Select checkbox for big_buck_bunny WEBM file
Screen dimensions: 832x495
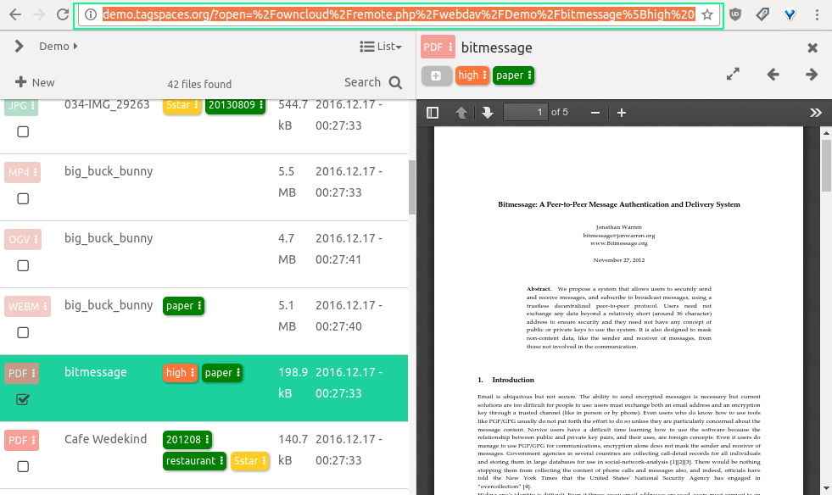click(23, 332)
